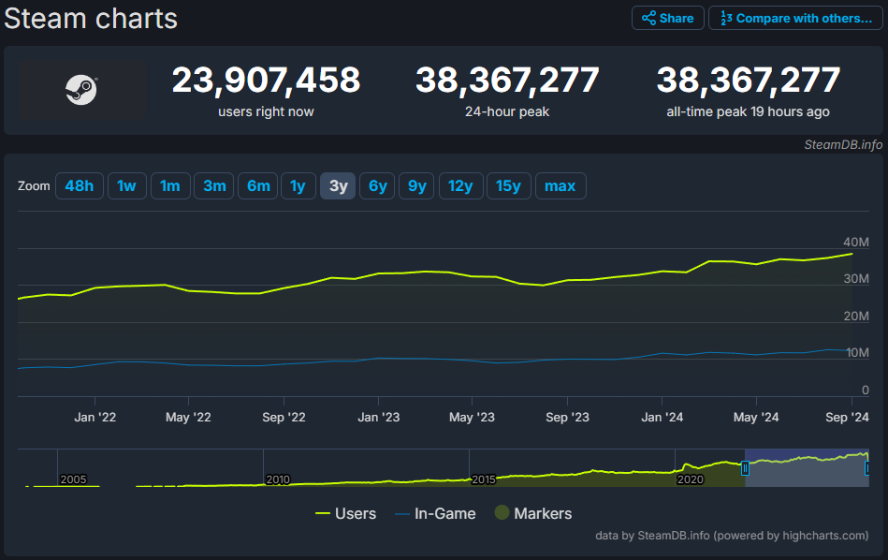Click the 24-hour peak value
Image resolution: width=888 pixels, height=560 pixels.
(x=507, y=80)
